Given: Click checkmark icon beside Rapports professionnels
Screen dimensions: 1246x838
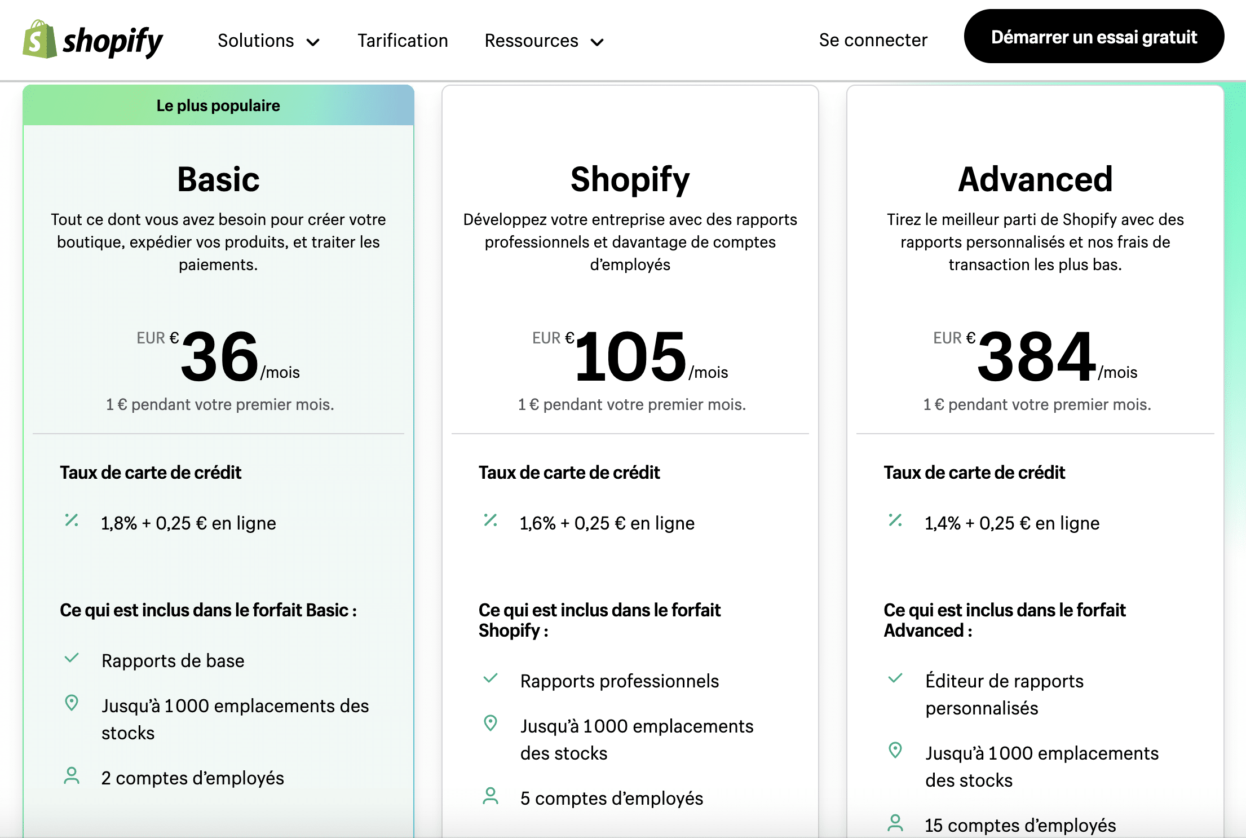Looking at the screenshot, I should coord(491,678).
